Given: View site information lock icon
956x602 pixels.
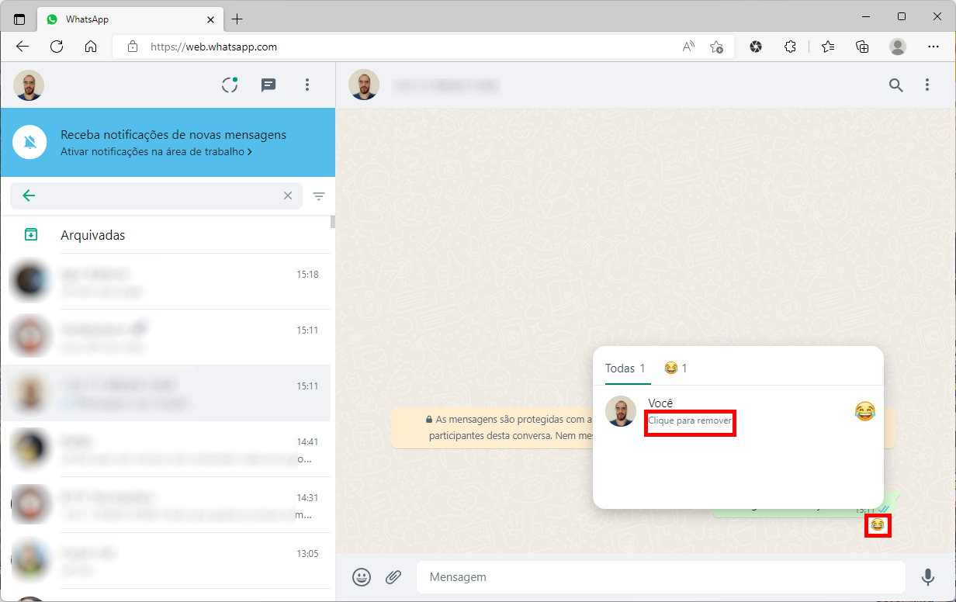Looking at the screenshot, I should (x=133, y=47).
